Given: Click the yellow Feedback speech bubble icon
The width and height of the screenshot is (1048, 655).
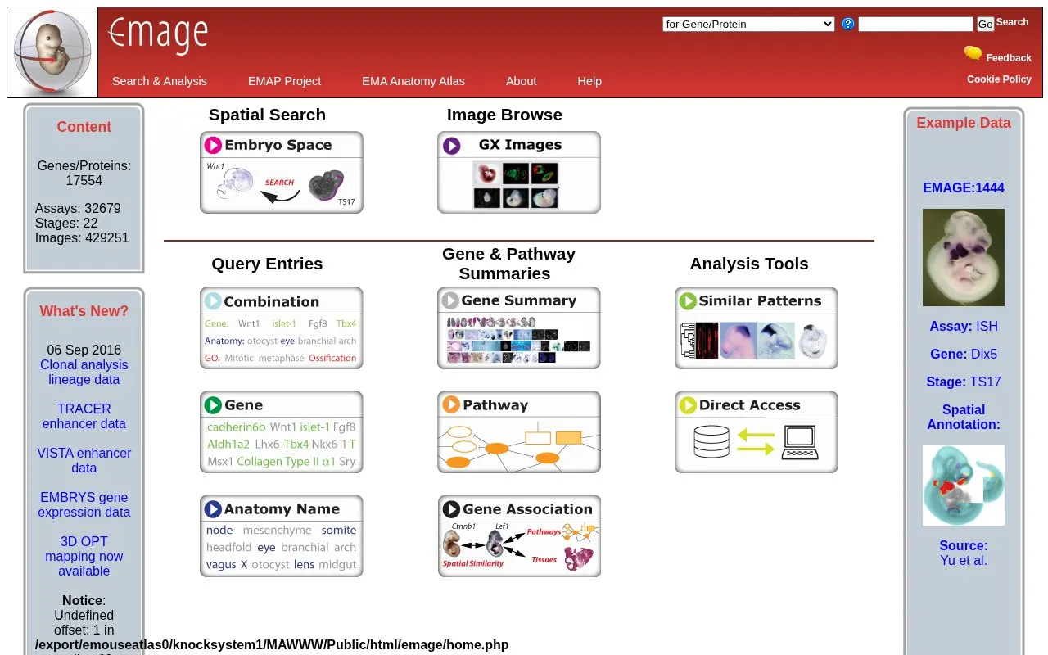Looking at the screenshot, I should click(x=973, y=53).
